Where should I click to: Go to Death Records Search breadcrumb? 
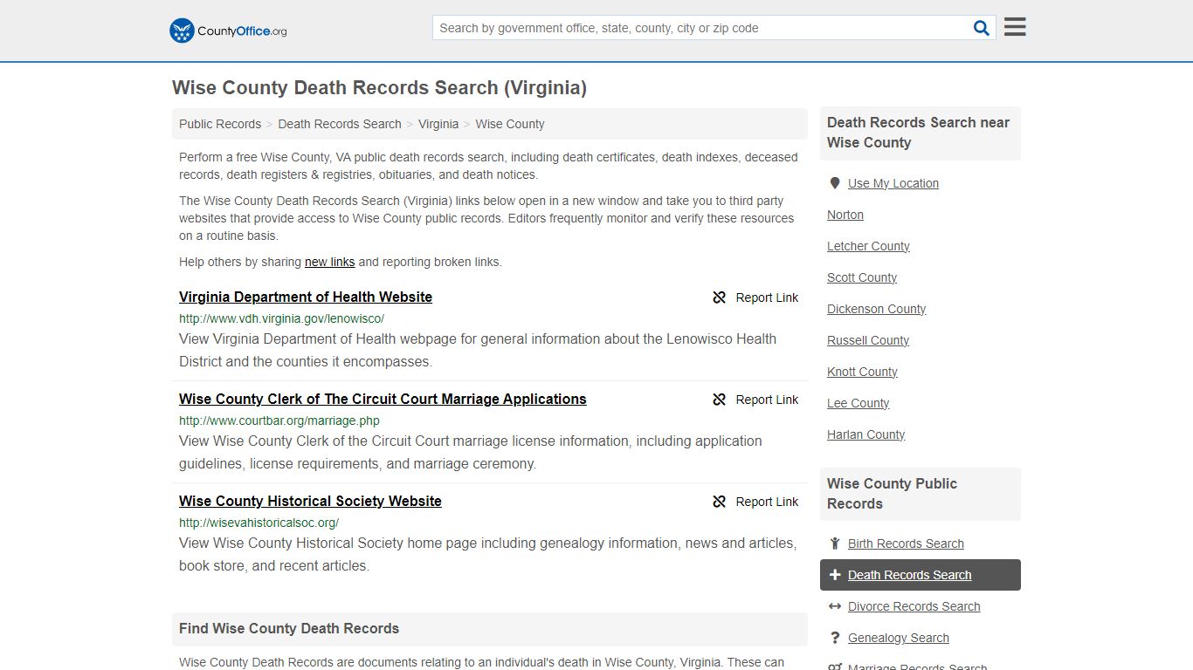[340, 124]
